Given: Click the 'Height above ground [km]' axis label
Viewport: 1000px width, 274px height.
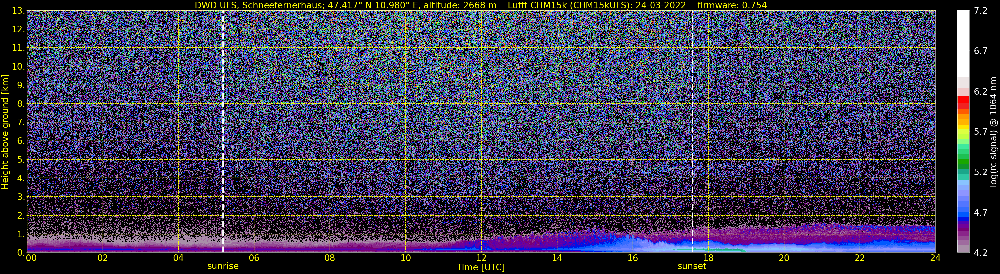Looking at the screenshot, I should (x=5, y=132).
